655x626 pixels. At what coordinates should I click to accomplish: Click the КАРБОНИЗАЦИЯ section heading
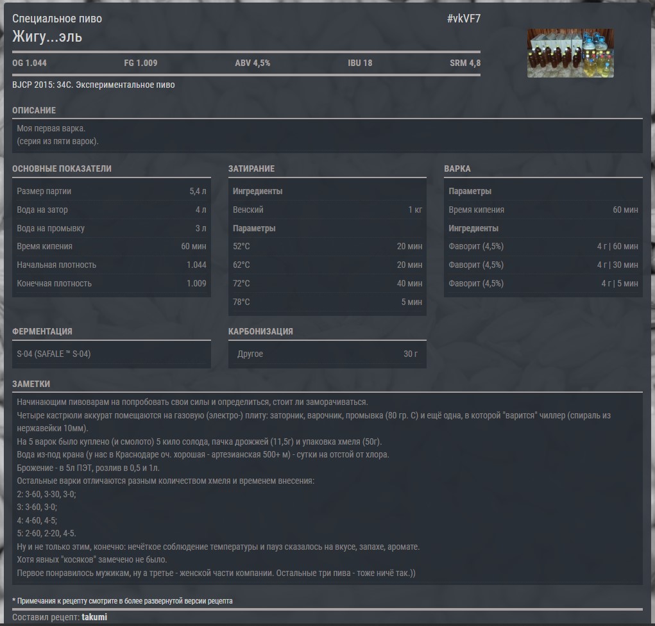260,331
